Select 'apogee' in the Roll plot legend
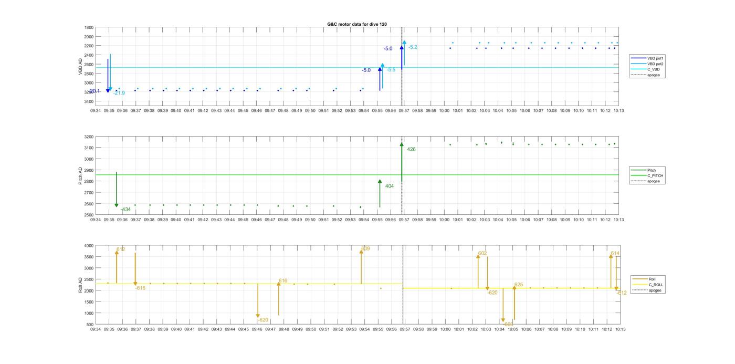 click(648, 290)
